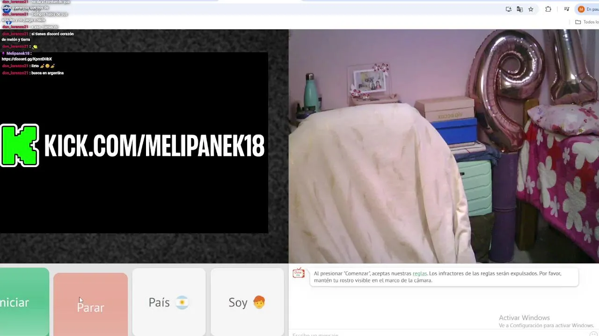599x336 pixels.
Task: Click the stranger's webcam video feed
Action: 444,146
